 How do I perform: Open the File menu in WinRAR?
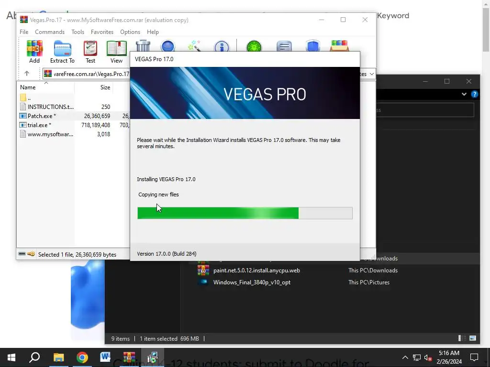pos(24,32)
